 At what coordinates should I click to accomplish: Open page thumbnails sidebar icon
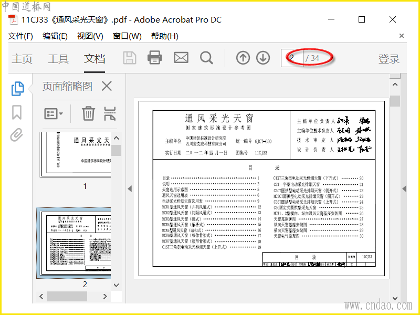18,89
